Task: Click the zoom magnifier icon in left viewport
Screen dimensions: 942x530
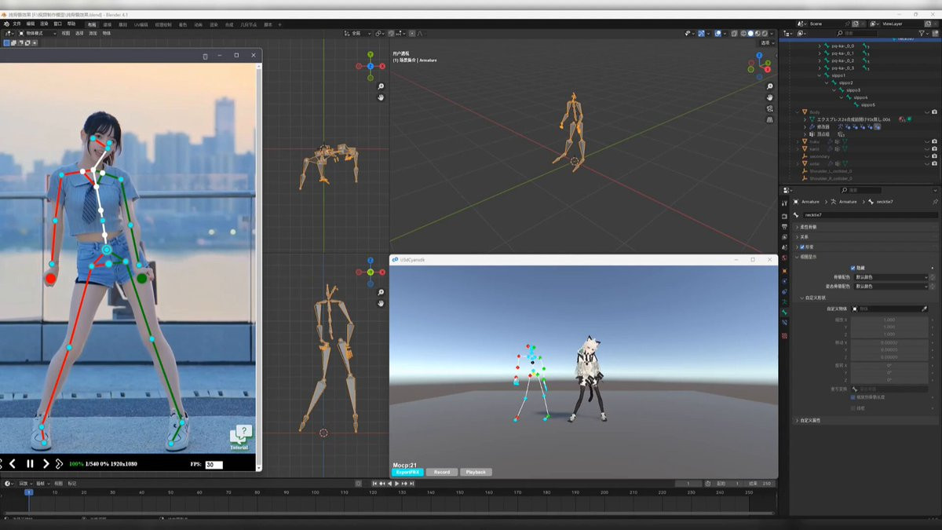Action: pyautogui.click(x=381, y=86)
